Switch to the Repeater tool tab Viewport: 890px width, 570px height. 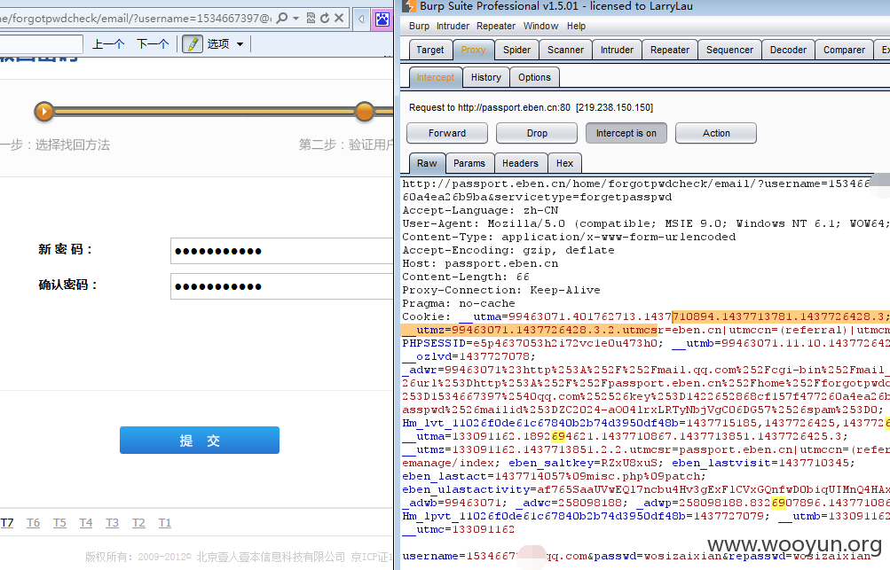670,50
